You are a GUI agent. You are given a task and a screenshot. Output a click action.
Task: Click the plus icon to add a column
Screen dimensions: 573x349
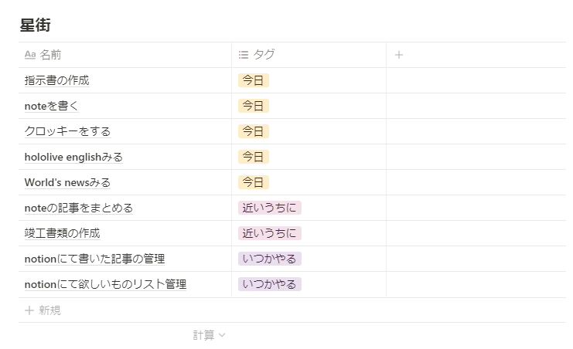coord(398,55)
